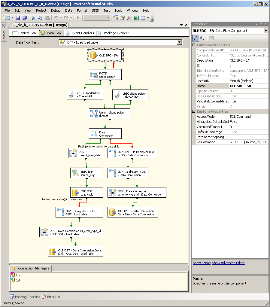Click the Start Debugging play icon
The height and width of the screenshot is (307, 270).
click(78, 18)
